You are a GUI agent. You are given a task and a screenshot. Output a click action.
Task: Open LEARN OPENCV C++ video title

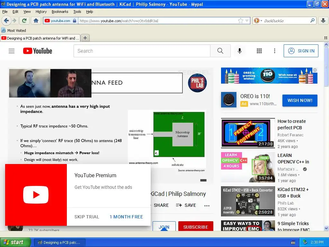coord(293,159)
